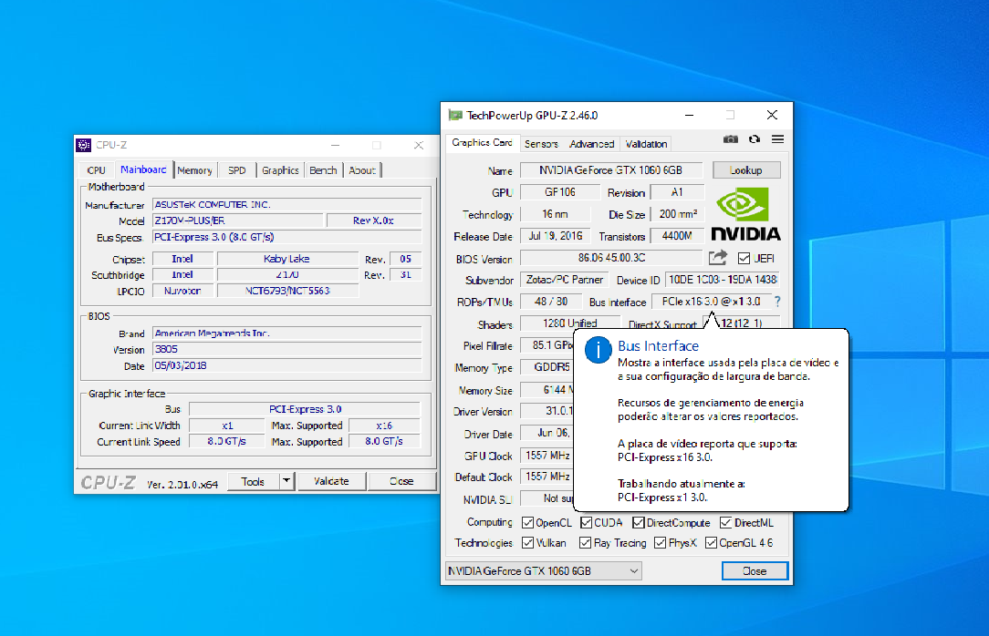Image resolution: width=989 pixels, height=636 pixels.
Task: Toggle the Vulkan checkbox
Action: [528, 543]
